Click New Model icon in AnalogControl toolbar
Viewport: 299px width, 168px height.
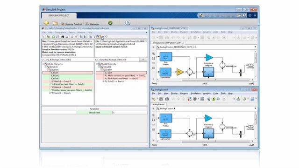pyautogui.click(x=154, y=99)
